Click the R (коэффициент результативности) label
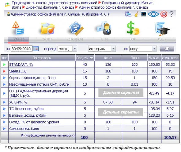Image resolution: width=181 pixels, height=152 pixels. (48, 135)
